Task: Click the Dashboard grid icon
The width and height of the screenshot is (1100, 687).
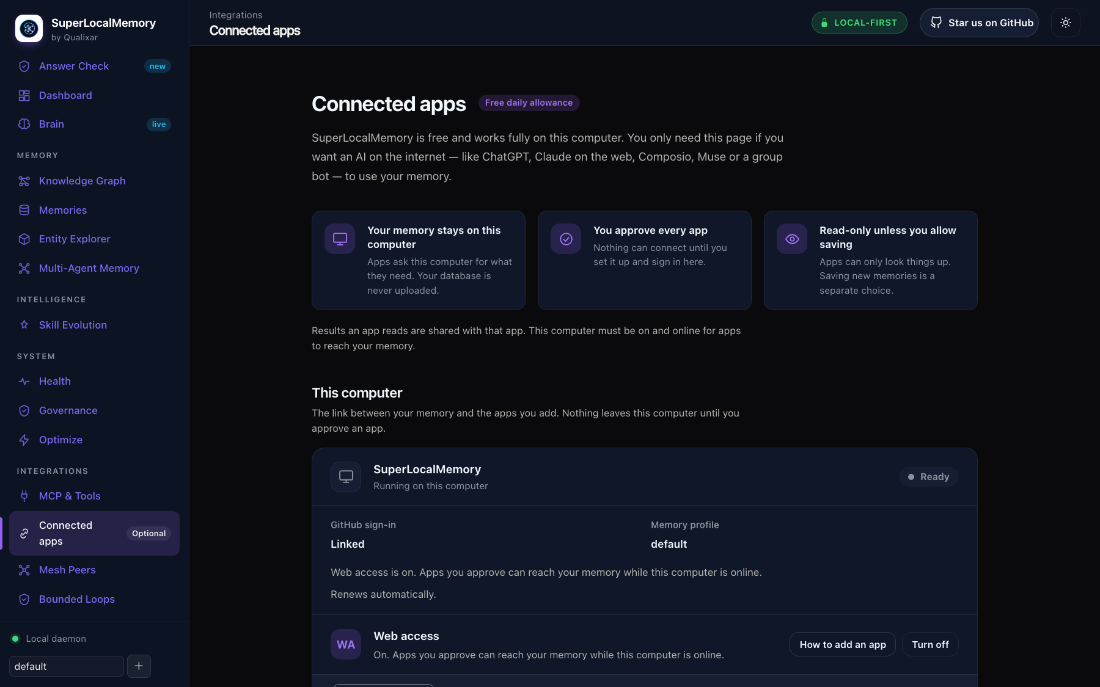Action: click(x=24, y=95)
